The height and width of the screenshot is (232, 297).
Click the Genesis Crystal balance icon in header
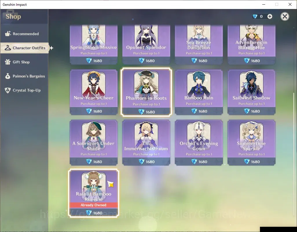pyautogui.click(x=255, y=17)
